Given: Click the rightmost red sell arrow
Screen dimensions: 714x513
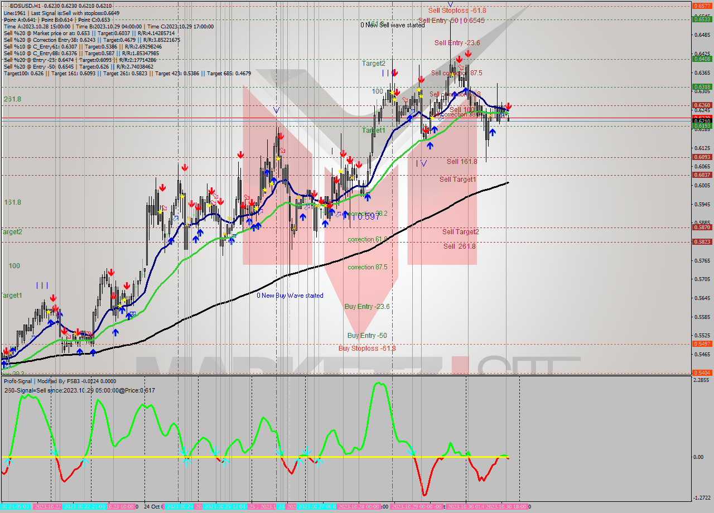Looking at the screenshot, I should (508, 107).
